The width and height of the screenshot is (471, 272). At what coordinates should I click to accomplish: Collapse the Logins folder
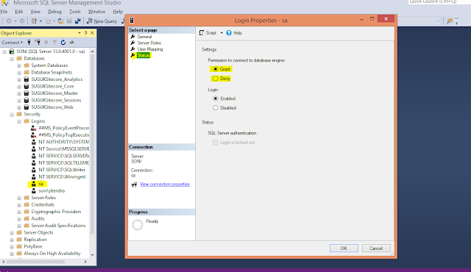[19, 121]
